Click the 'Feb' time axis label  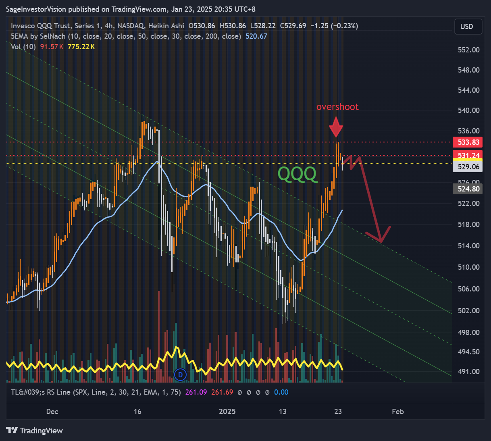coord(398,412)
